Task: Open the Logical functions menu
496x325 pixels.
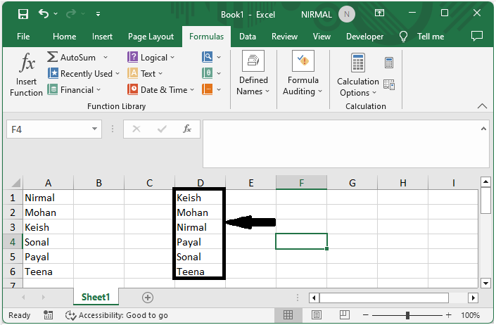Action: pyautogui.click(x=151, y=57)
